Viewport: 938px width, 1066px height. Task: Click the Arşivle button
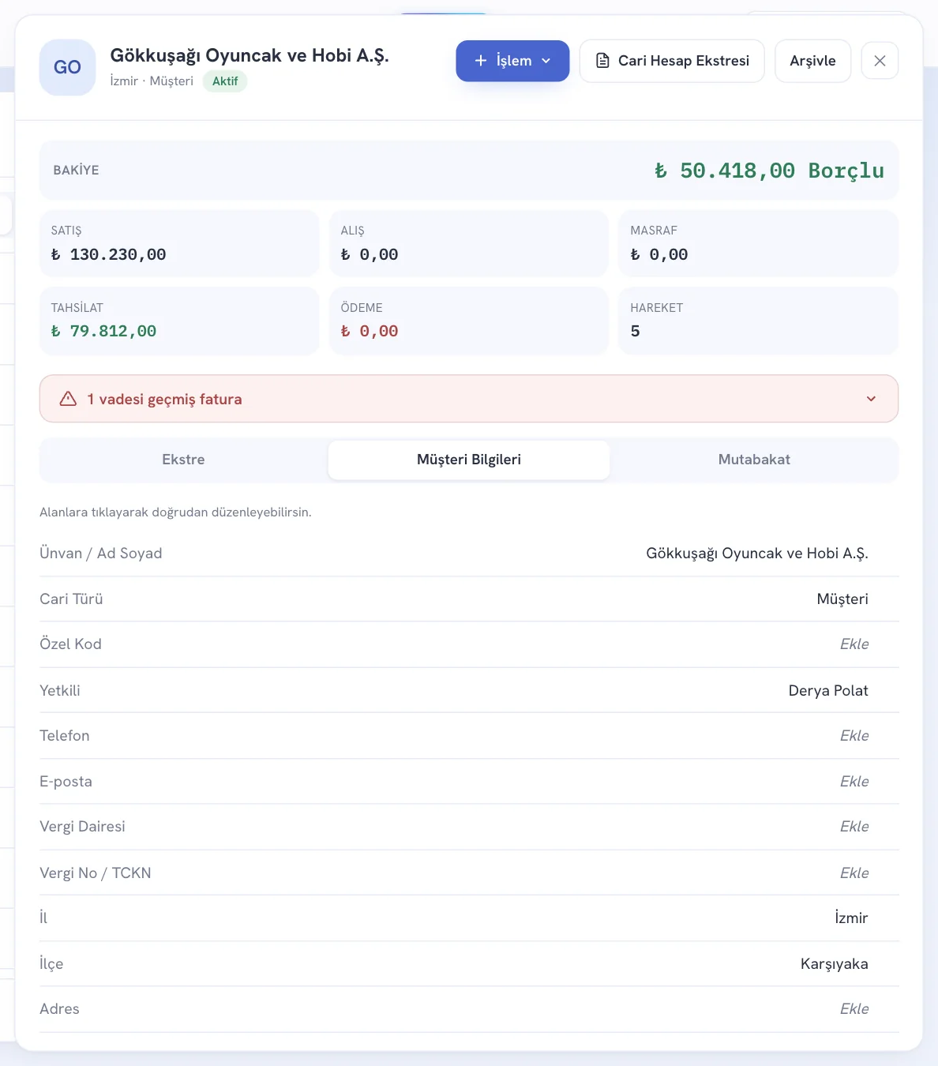(x=812, y=61)
